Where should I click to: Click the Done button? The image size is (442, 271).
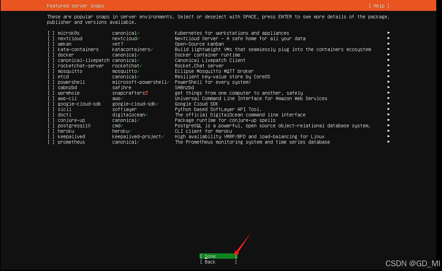218,256
